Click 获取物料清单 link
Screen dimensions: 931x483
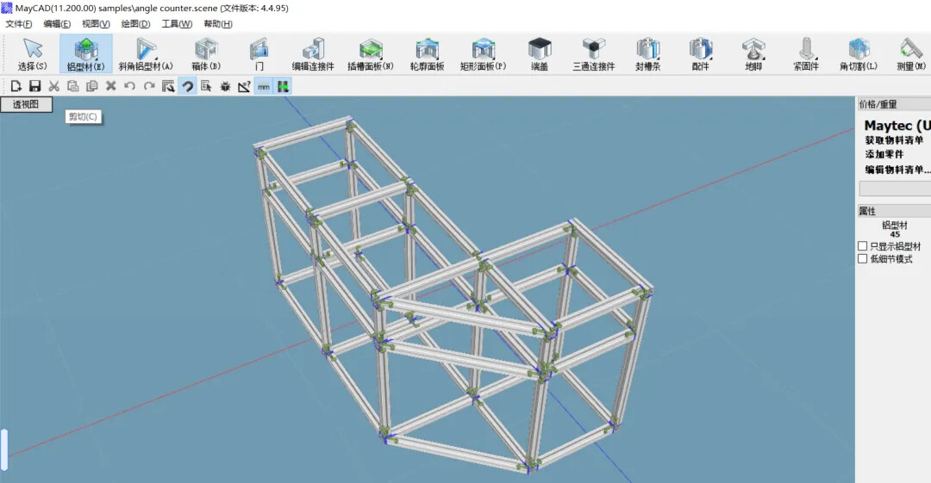pyautogui.click(x=894, y=140)
